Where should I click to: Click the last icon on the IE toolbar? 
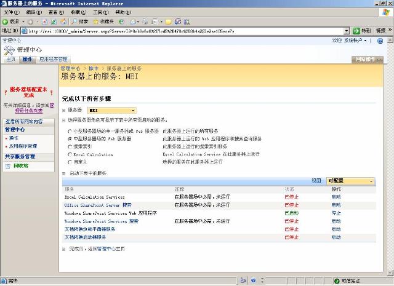[187, 22]
